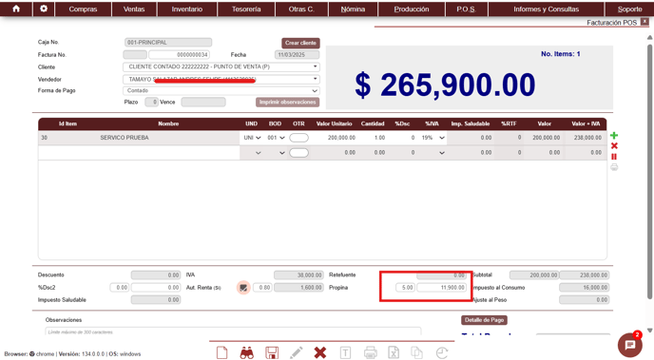Save invoice with the floppy disk icon
This screenshot has height=360, width=654.
(272, 353)
